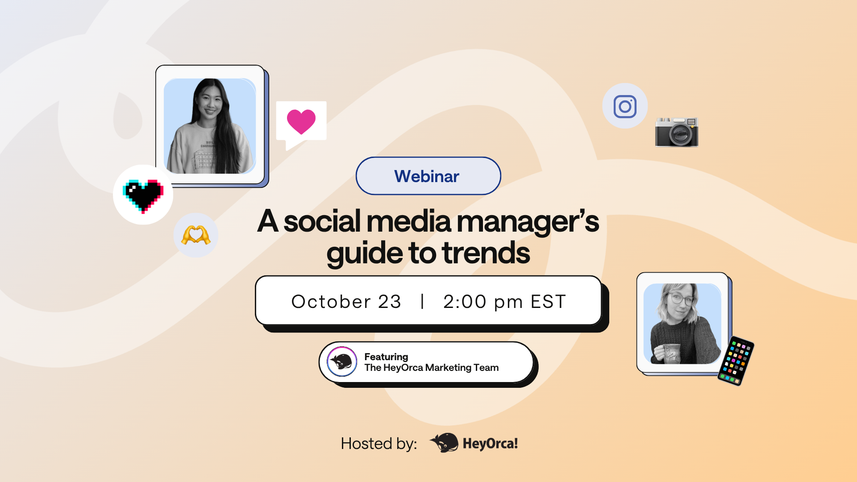Screen dimensions: 857x482
Task: Click the 'Hosted by:' text
Action: pyautogui.click(x=379, y=444)
